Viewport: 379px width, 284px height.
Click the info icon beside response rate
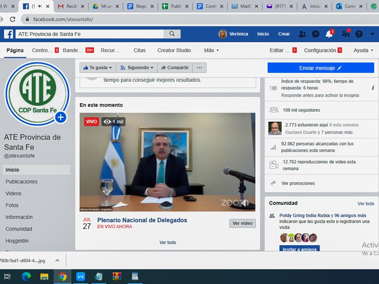click(373, 88)
